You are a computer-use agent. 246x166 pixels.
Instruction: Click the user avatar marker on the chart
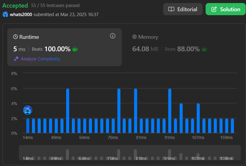coord(28,110)
